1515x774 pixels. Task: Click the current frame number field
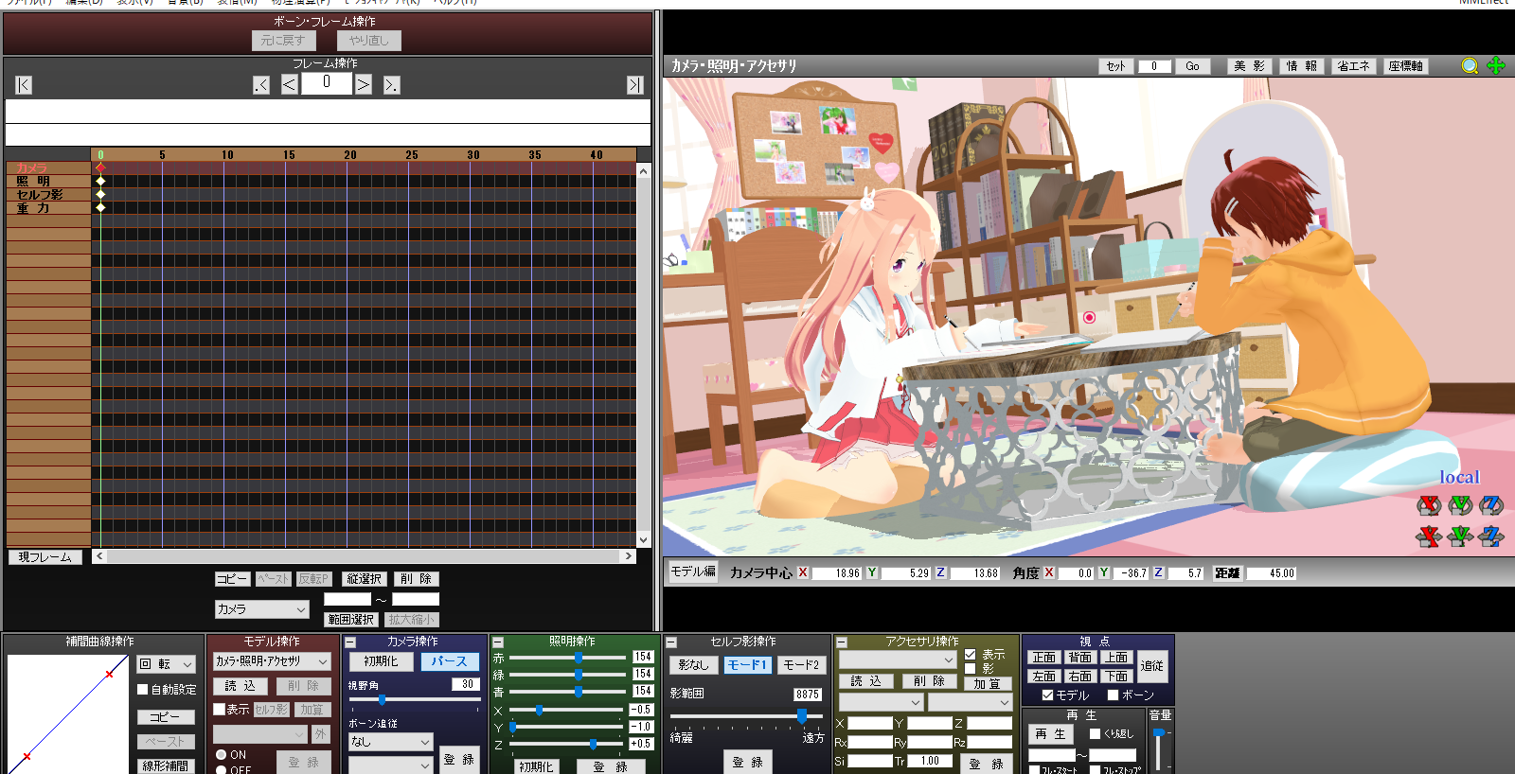[327, 83]
